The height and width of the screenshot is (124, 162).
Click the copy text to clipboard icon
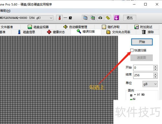coord(85,18)
